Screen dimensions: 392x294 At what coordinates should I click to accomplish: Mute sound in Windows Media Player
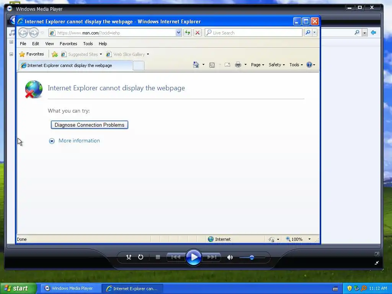click(230, 257)
